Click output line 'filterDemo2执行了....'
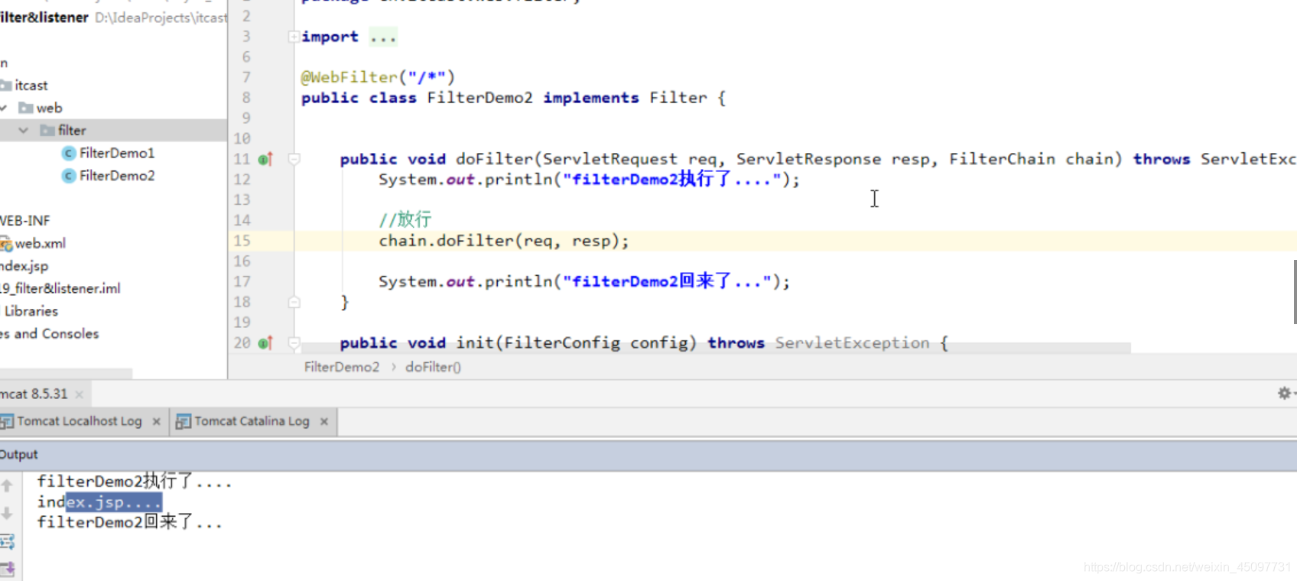1297x581 pixels. click(134, 482)
